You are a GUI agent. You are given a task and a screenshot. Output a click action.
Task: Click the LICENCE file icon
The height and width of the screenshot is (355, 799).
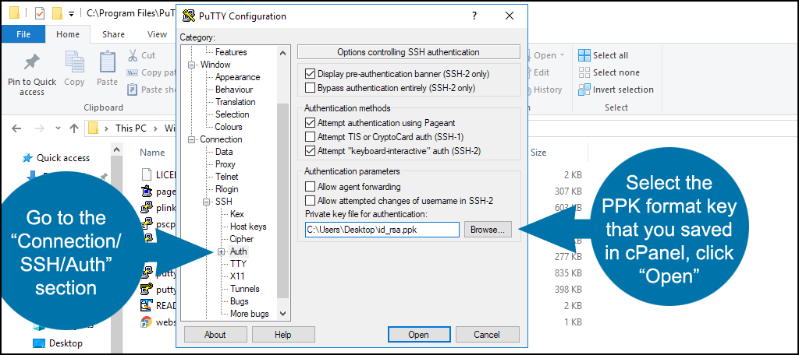coord(147,174)
